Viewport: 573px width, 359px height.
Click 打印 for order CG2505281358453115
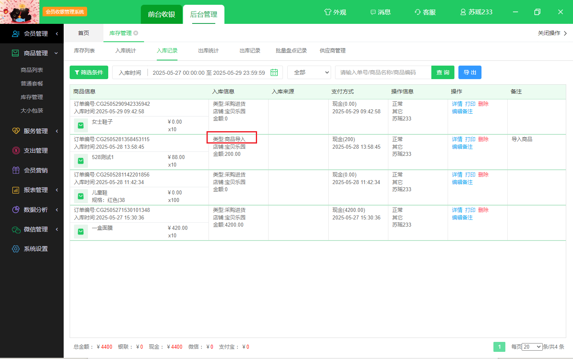pos(470,139)
